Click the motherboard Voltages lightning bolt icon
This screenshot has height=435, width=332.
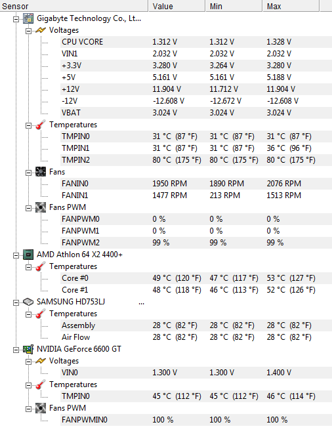click(41, 30)
